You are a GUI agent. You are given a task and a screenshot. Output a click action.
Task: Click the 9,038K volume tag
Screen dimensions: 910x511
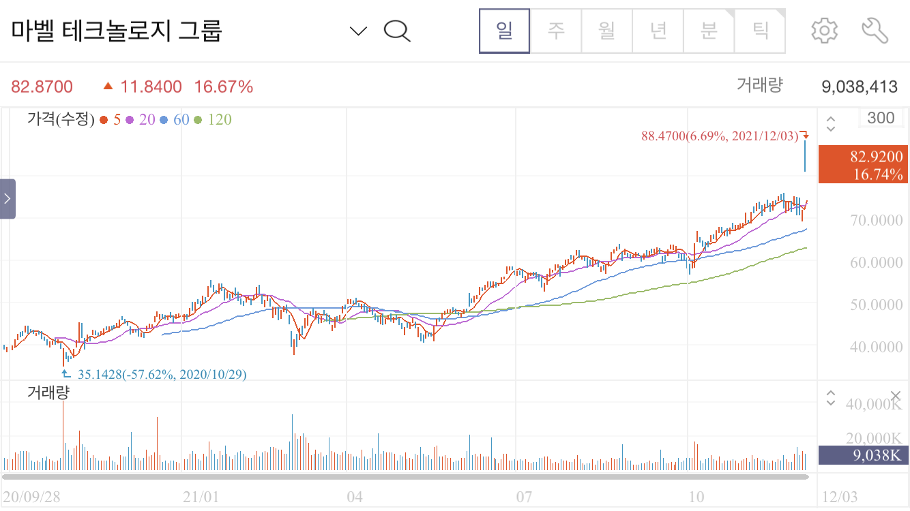[x=862, y=455]
